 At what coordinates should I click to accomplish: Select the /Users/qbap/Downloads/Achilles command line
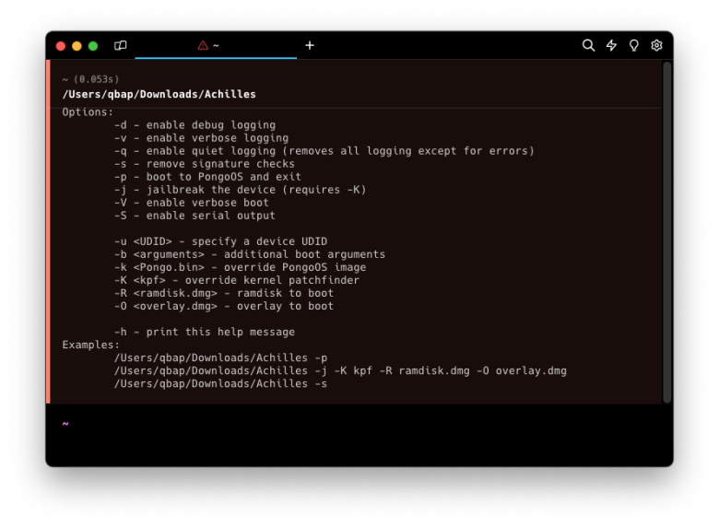[x=159, y=94]
